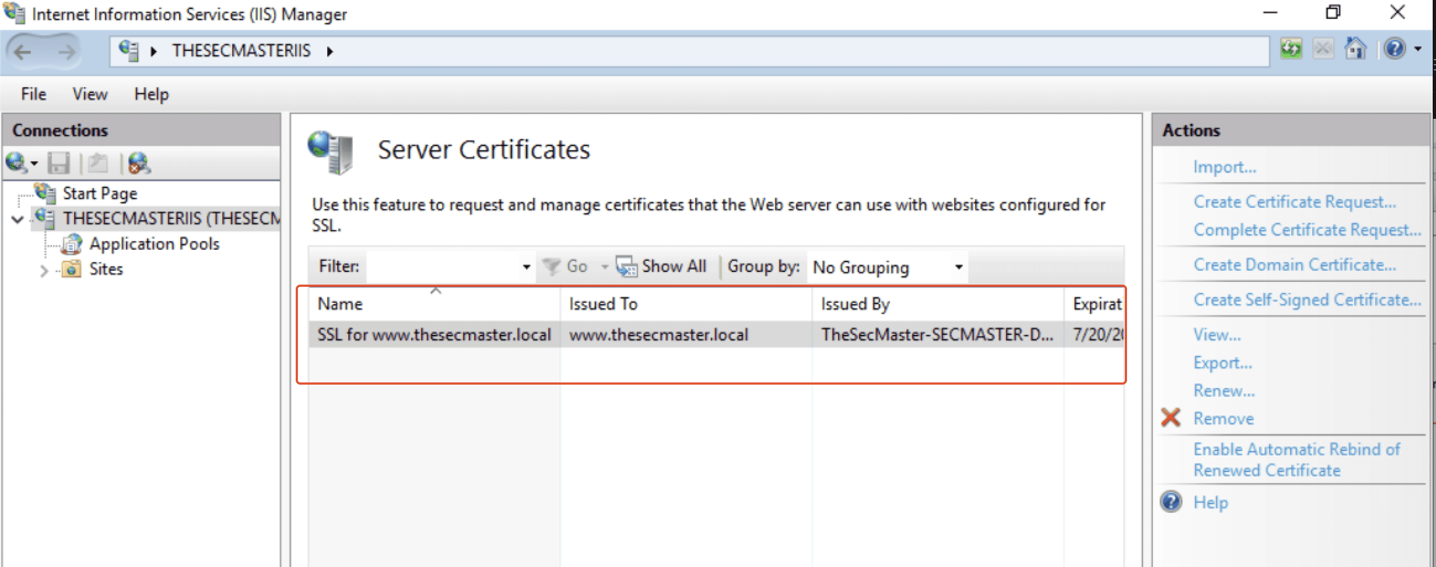Click the Sites folder icon
Viewport: 1436px width, 567px height.
coord(71,269)
